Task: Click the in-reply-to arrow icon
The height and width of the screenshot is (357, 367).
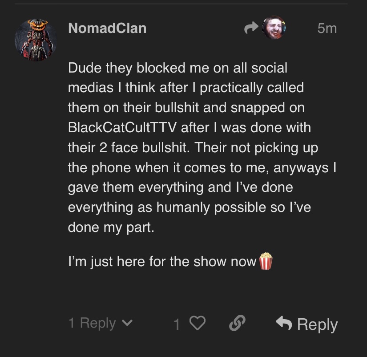Action: tap(251, 29)
